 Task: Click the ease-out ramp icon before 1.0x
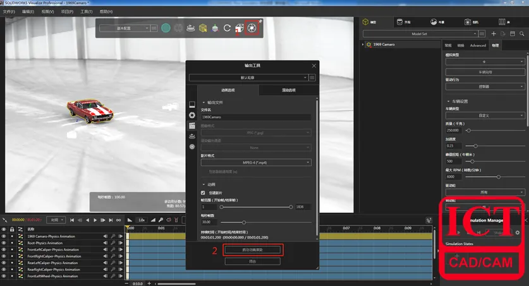pyautogui.click(x=130, y=220)
